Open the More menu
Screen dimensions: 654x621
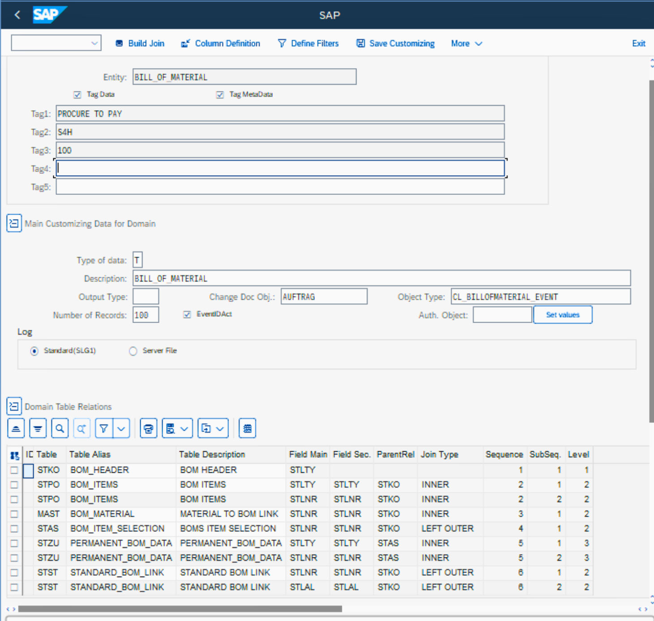(x=466, y=43)
